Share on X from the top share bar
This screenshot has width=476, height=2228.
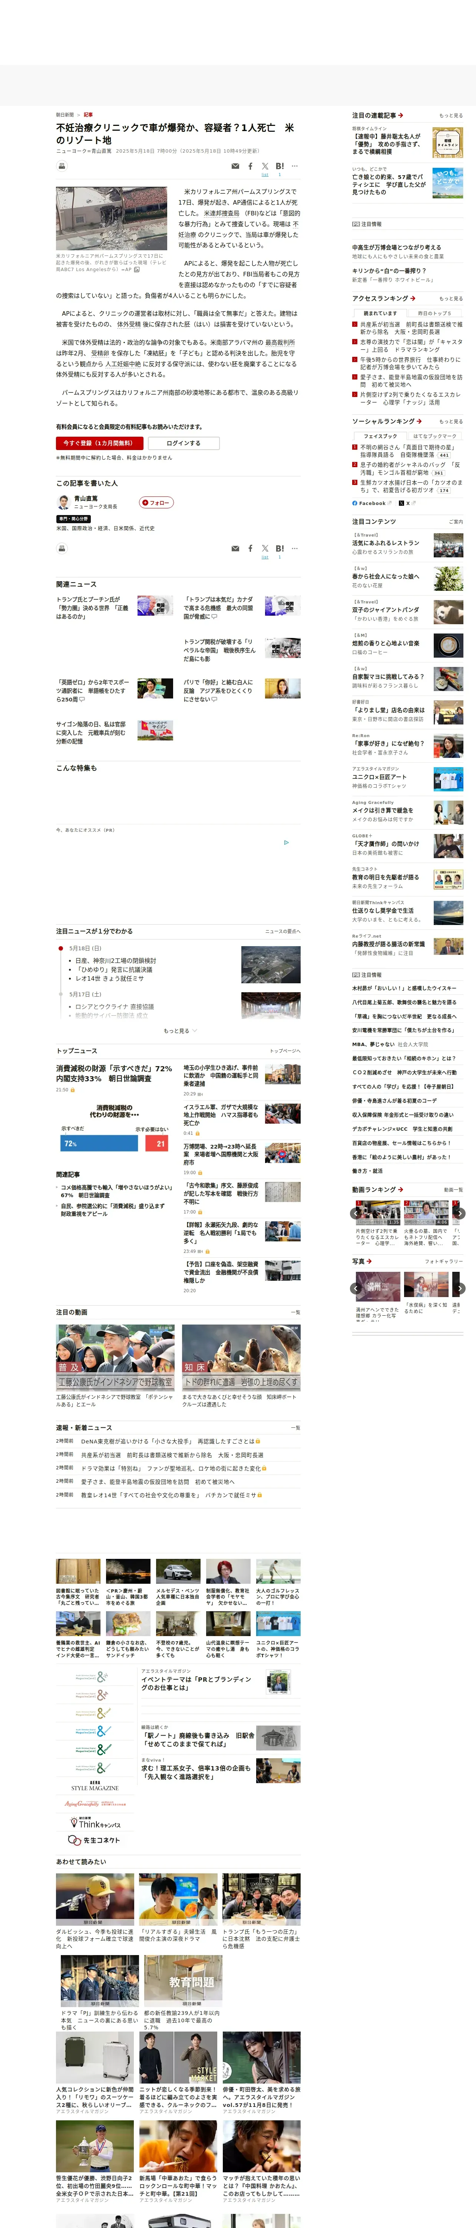tap(265, 165)
